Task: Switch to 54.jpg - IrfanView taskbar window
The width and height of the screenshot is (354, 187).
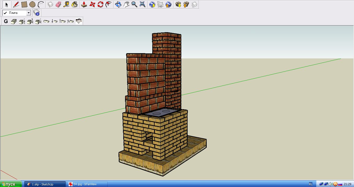Action: [87, 184]
